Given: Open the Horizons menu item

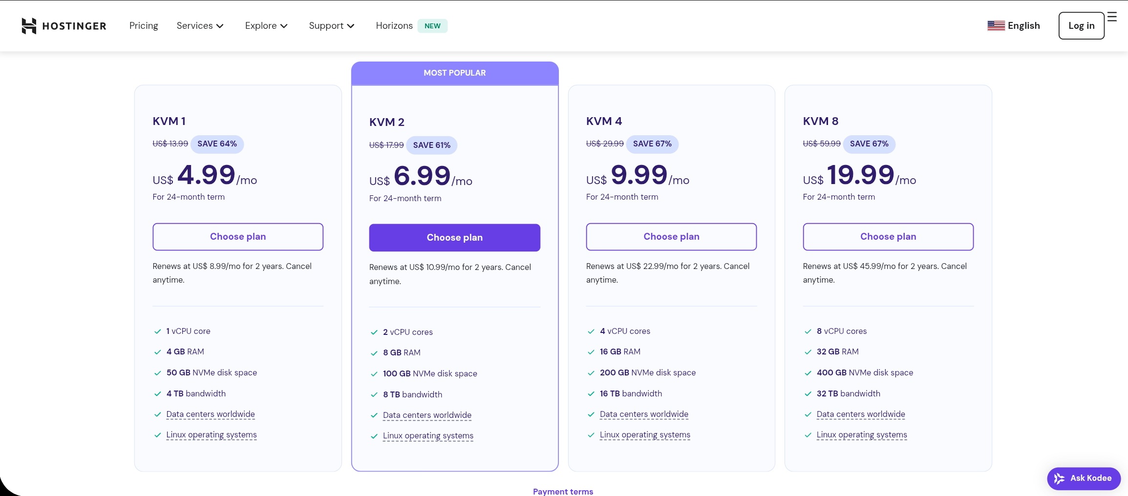Looking at the screenshot, I should [x=394, y=26].
